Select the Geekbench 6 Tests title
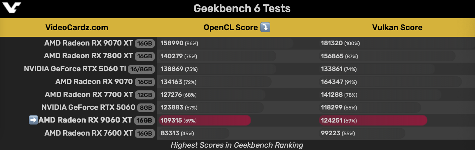 click(242, 8)
